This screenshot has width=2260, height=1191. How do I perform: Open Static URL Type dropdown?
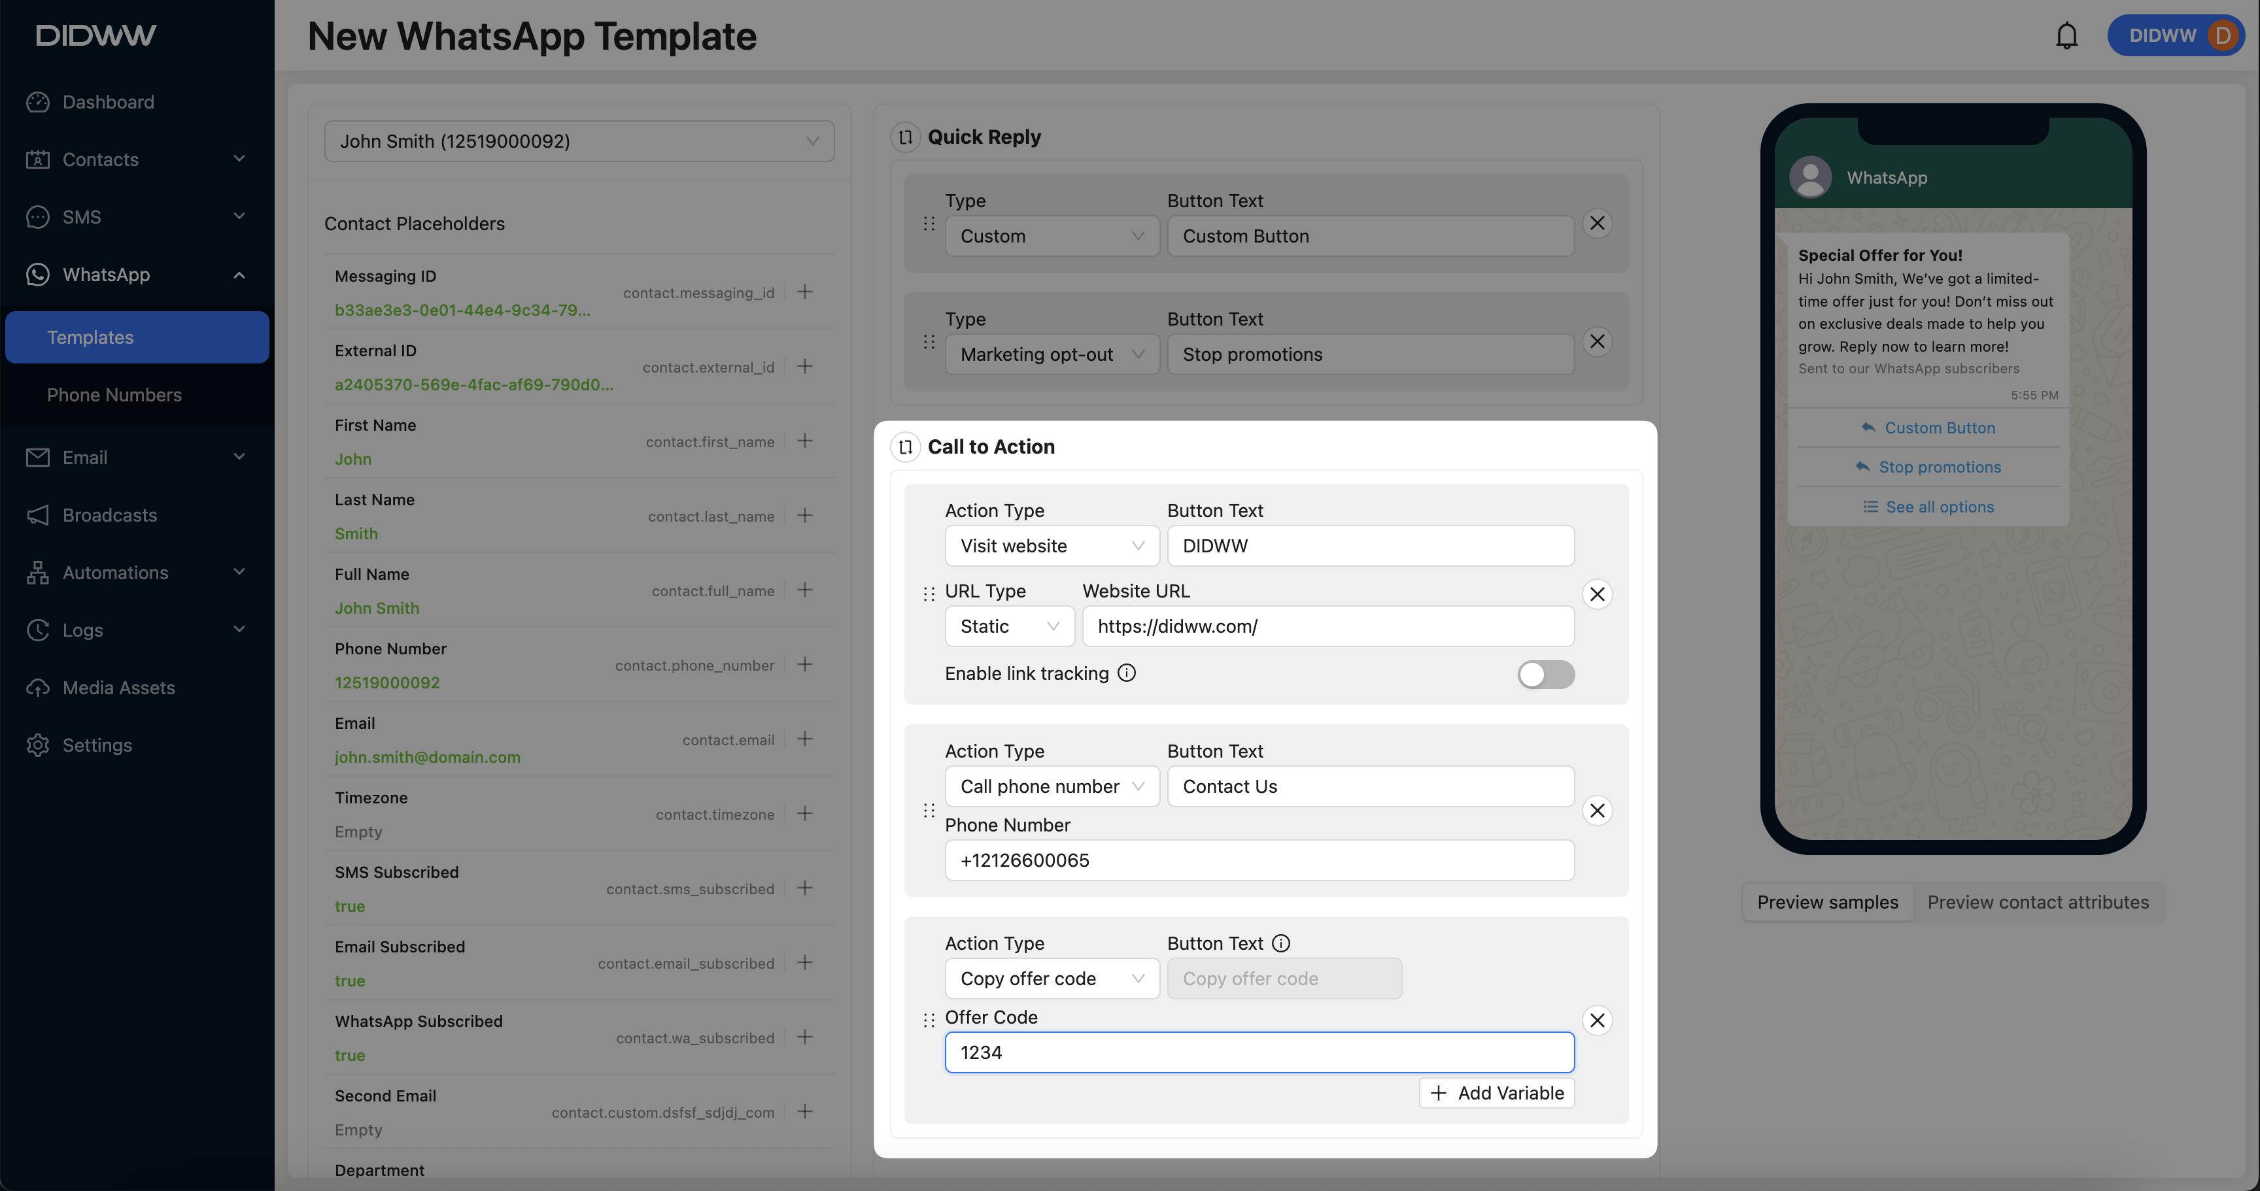tap(1010, 627)
